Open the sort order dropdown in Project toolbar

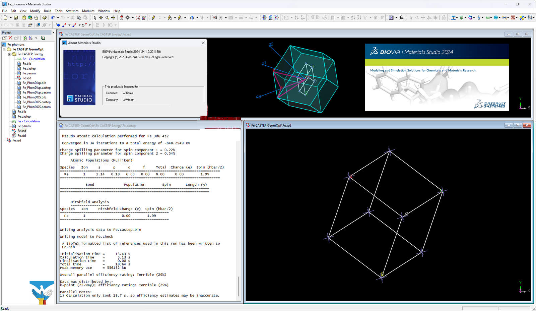point(36,38)
